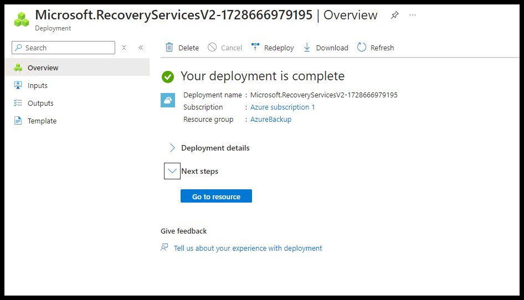Click the Resource group field label
This screenshot has width=524, height=300.
pos(208,119)
